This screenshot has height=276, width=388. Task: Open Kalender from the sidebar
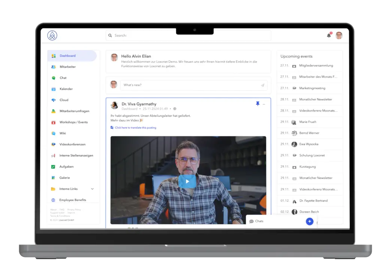66,89
